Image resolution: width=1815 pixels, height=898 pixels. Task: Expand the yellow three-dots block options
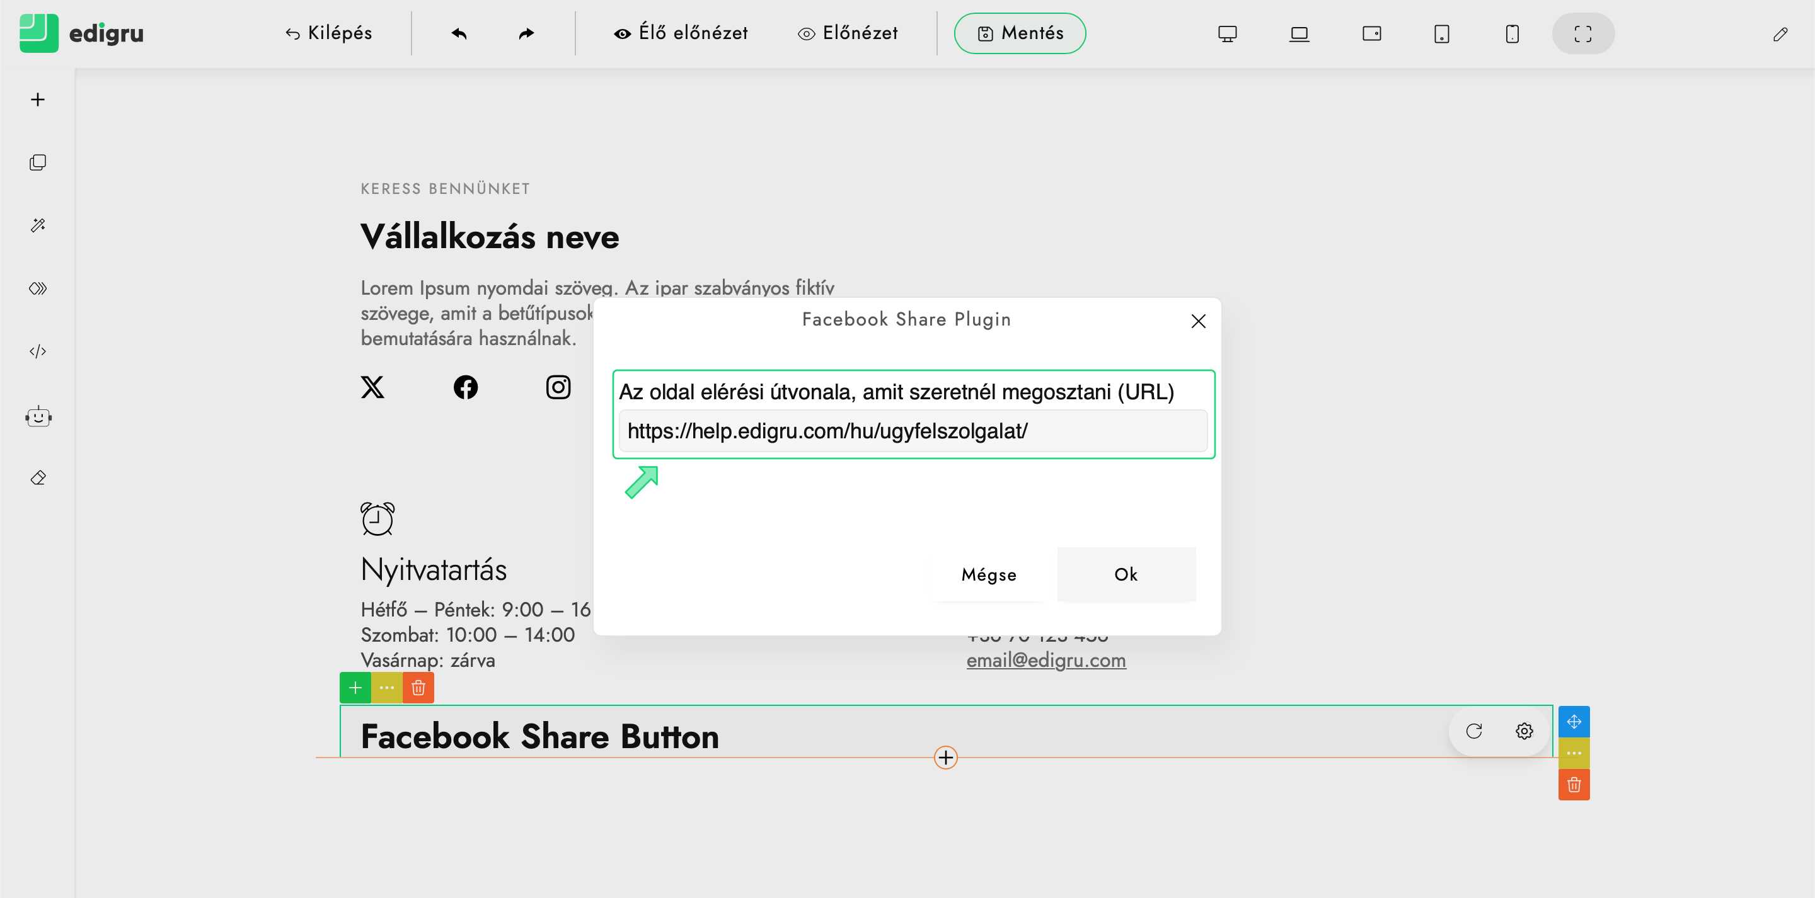(x=387, y=688)
